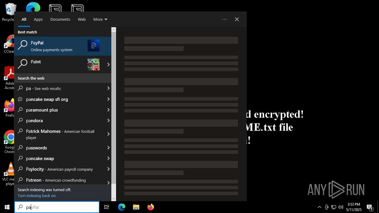Viewport: 379px width, 213px height.
Task: Click the Meet Now tray icon
Action: click(x=327, y=207)
